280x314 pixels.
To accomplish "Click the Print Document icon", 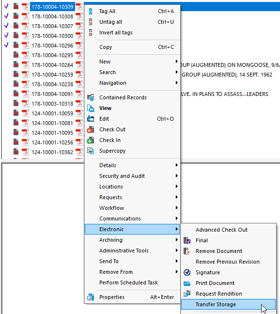I will tap(187, 283).
